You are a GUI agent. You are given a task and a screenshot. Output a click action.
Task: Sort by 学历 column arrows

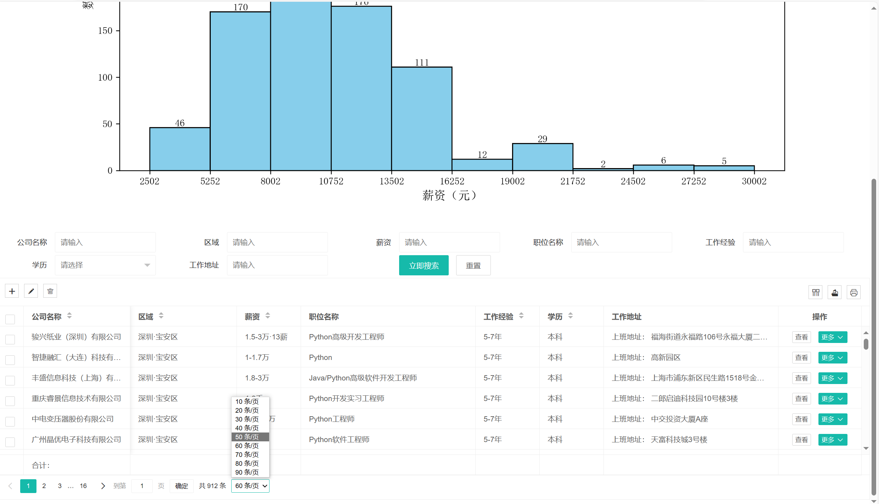click(571, 316)
